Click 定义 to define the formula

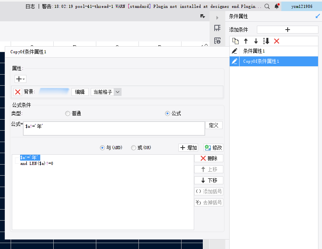[214, 125]
